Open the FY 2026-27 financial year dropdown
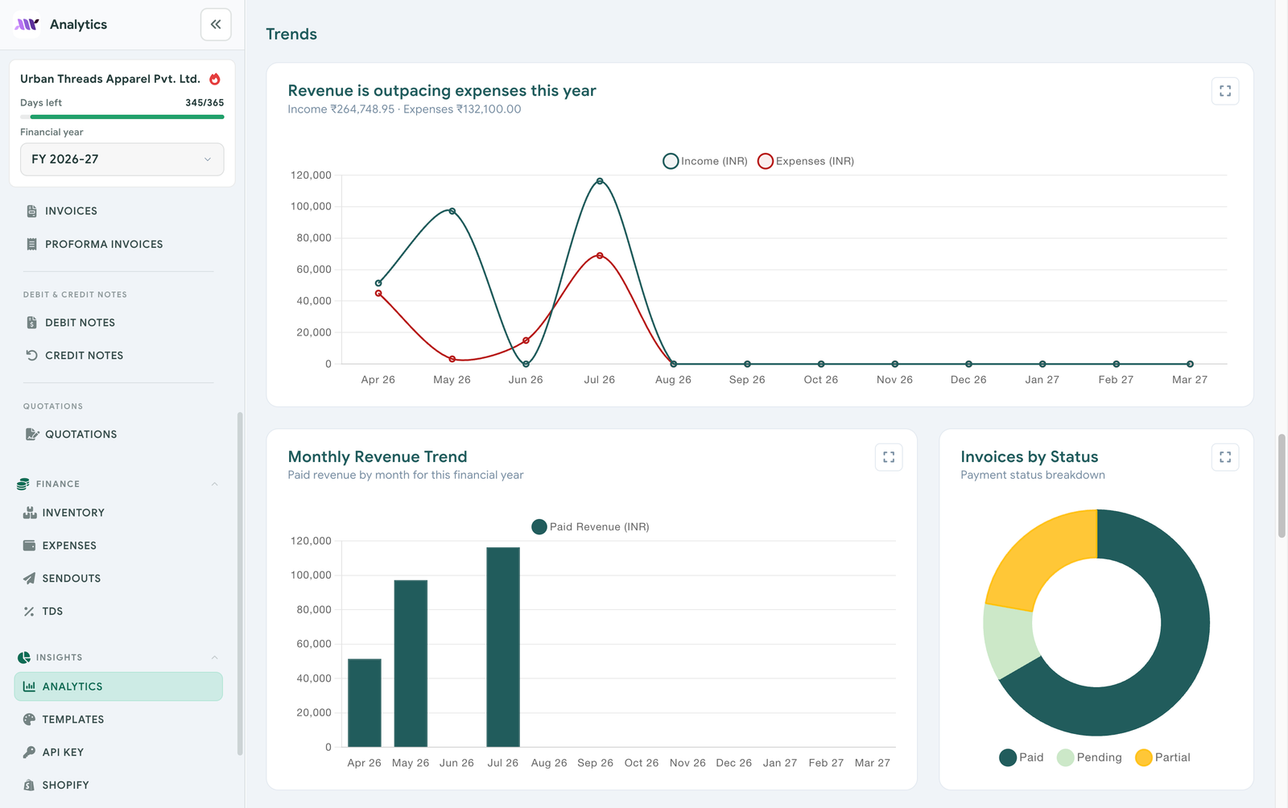The image size is (1288, 808). pyautogui.click(x=122, y=159)
